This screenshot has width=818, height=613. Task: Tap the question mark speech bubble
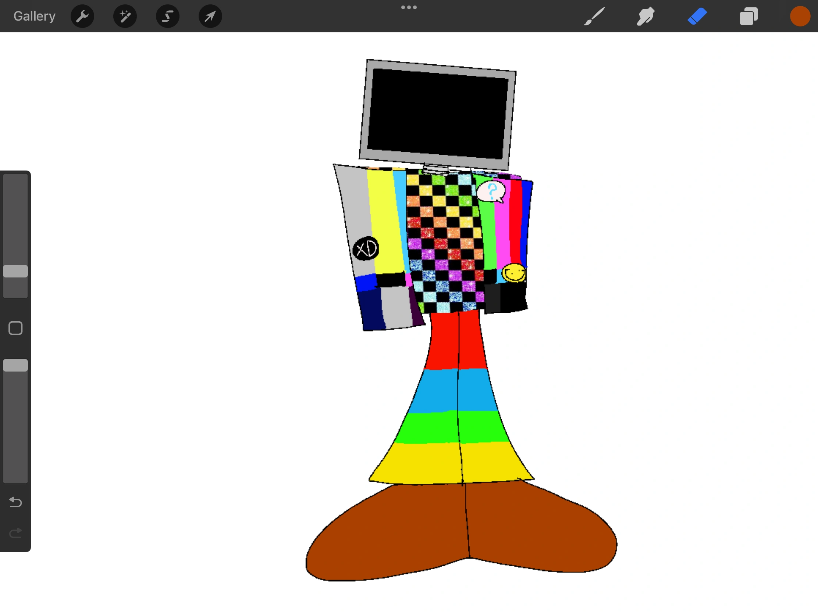click(491, 191)
